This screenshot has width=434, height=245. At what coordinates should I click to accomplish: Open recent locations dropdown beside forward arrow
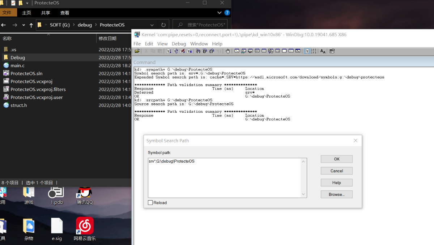pos(24,25)
